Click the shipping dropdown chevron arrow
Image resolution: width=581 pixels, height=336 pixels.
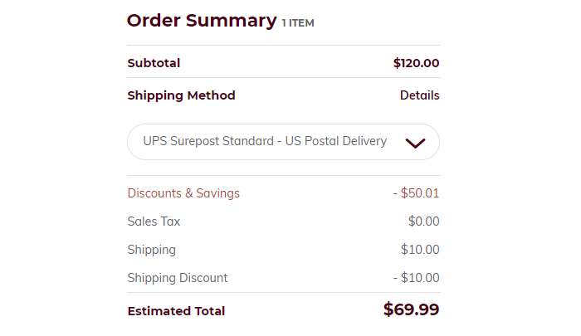[x=415, y=143]
